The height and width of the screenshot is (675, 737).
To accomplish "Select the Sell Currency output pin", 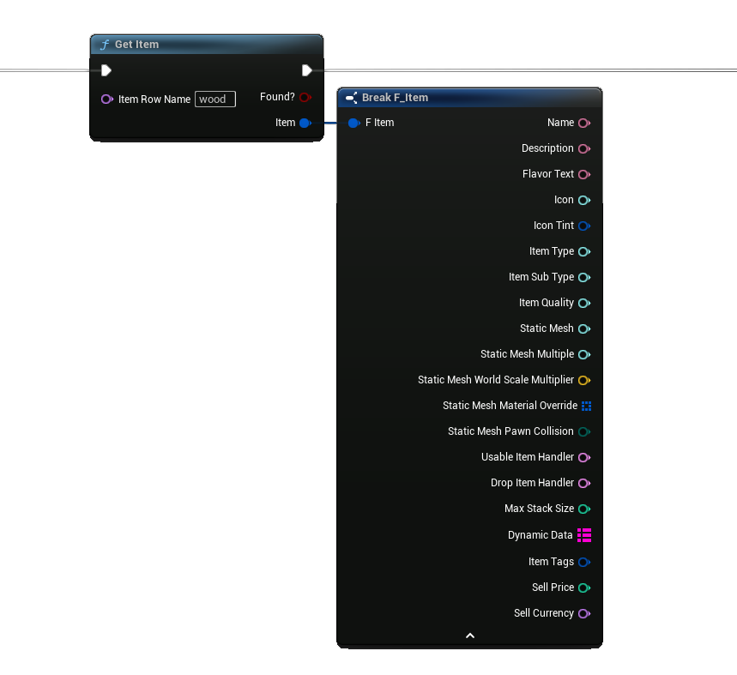I will pos(583,613).
